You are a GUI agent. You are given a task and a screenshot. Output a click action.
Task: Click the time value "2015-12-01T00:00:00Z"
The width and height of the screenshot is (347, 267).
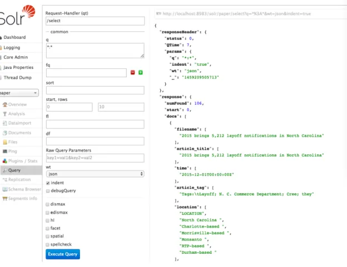206,175
